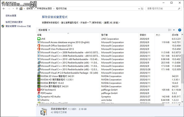
Task: Click Visual C++ 2013 x86 icon
Action: [x=39, y=69]
